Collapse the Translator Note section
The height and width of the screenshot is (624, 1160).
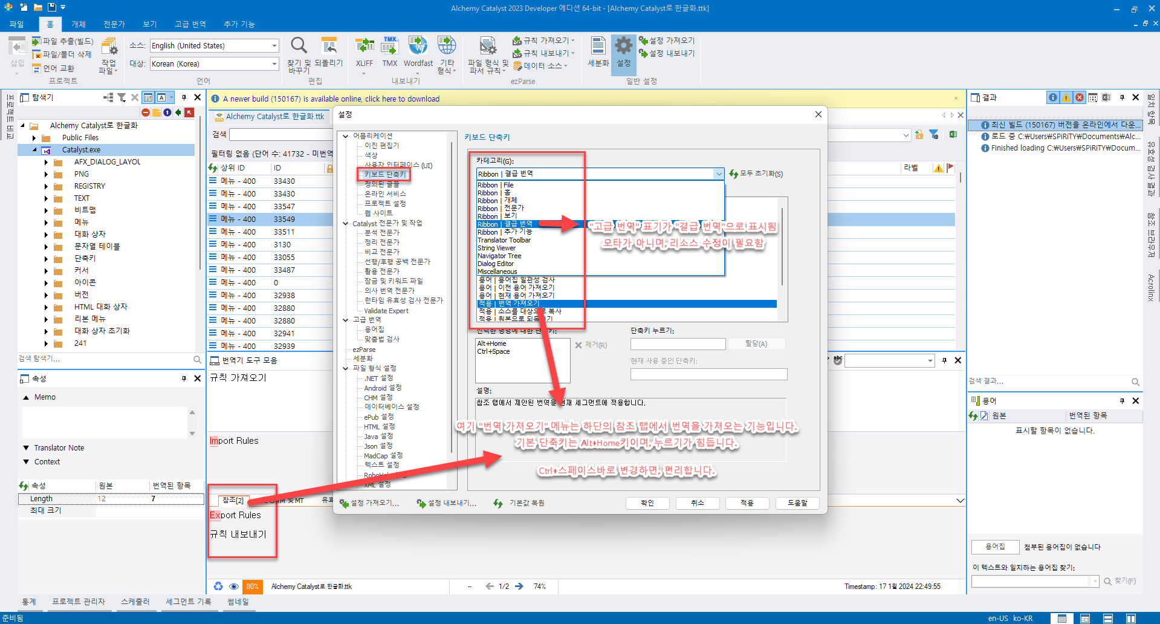(x=26, y=448)
